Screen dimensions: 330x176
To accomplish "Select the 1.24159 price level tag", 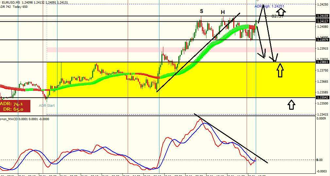I will [x=322, y=16].
